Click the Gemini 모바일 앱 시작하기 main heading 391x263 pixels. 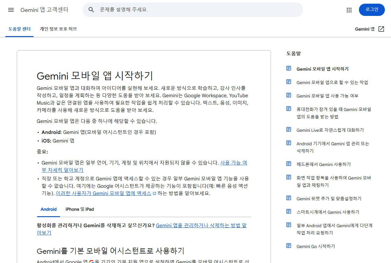point(95,76)
